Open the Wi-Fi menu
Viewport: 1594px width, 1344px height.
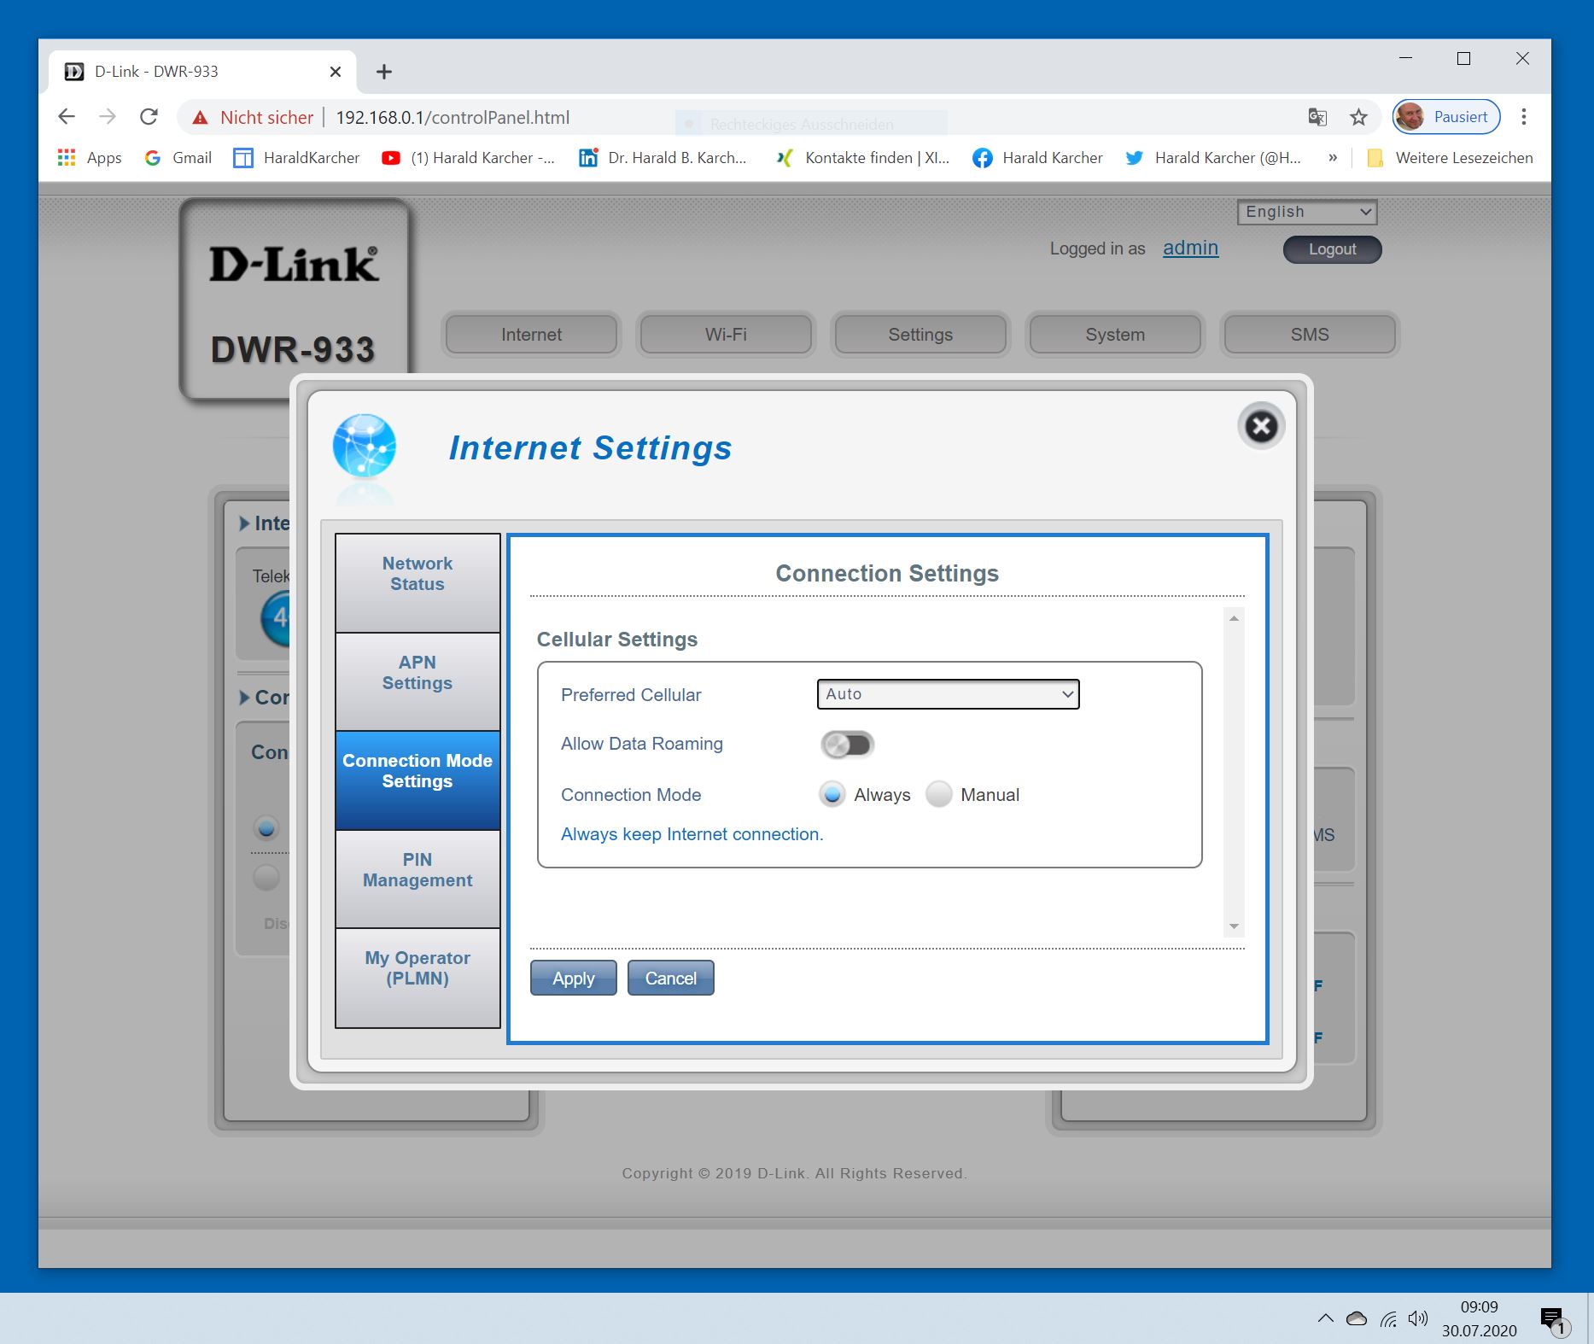(x=726, y=335)
